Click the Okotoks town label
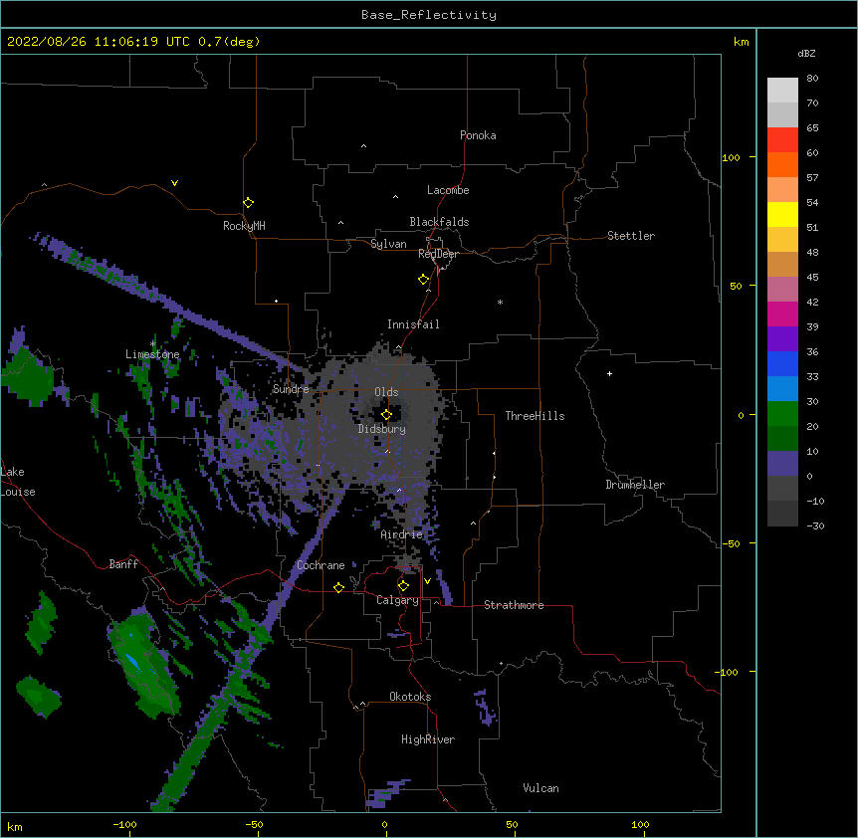The width and height of the screenshot is (858, 838). tap(410, 697)
